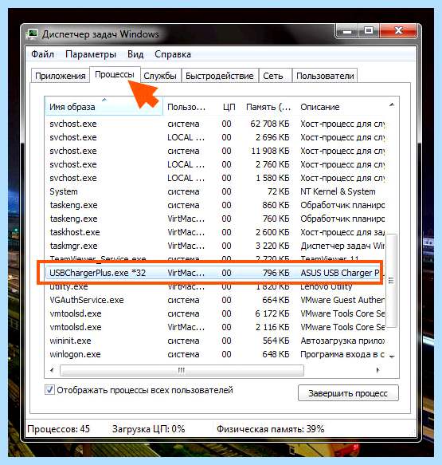442x465 pixels.
Task: Select the taskhost.exe process
Action: point(215,232)
